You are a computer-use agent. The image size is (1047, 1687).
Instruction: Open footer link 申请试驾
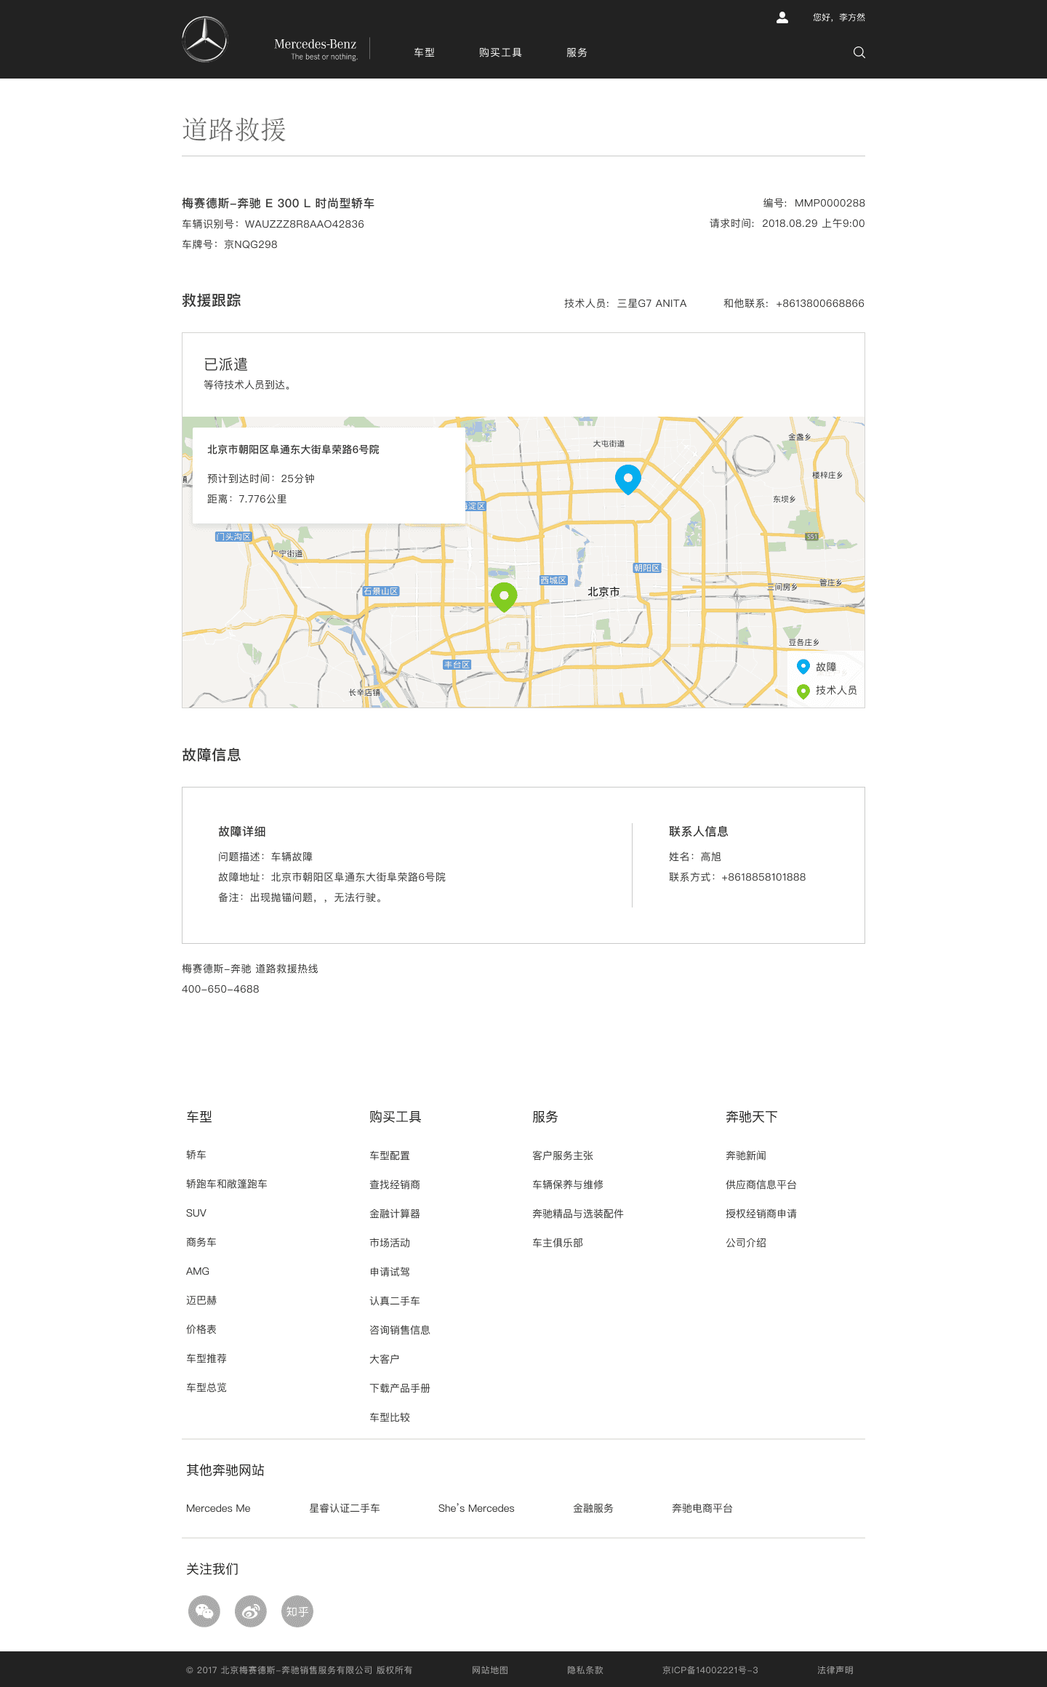390,1272
